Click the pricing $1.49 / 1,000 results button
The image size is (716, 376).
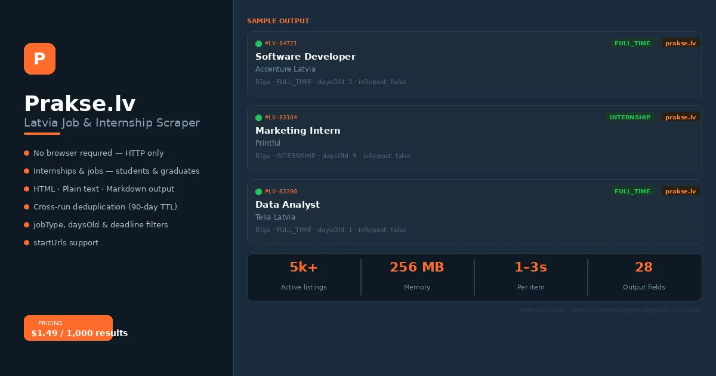(x=68, y=328)
